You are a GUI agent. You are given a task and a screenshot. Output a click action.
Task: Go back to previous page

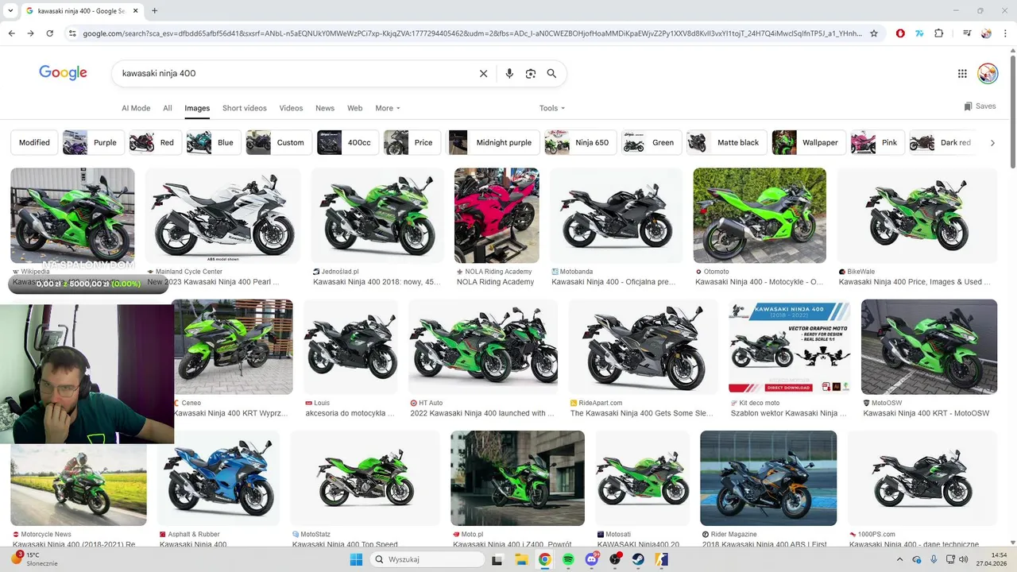coord(11,33)
